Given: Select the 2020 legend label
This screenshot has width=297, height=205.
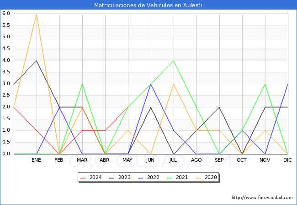Looking at the screenshot, I should point(211,177).
